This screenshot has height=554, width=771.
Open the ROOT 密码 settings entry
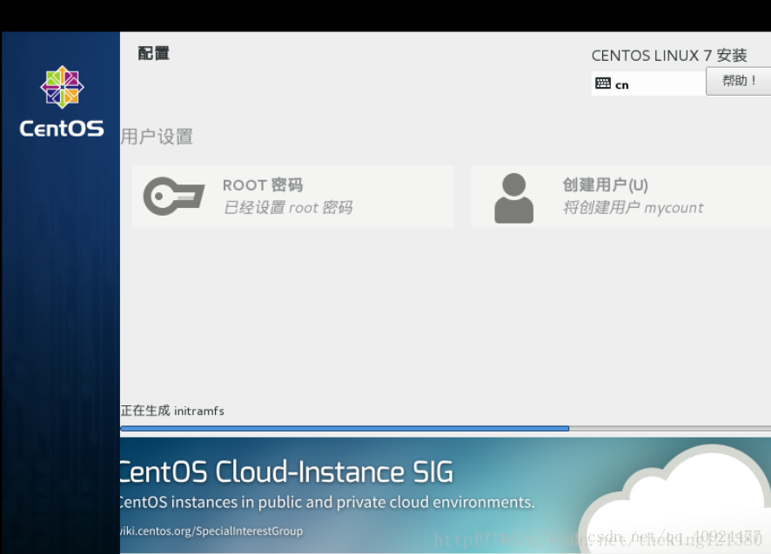(292, 197)
